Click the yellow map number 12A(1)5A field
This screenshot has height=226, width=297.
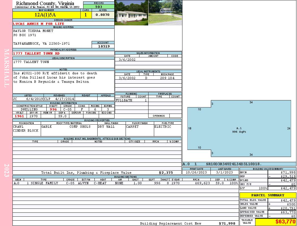[45, 15]
